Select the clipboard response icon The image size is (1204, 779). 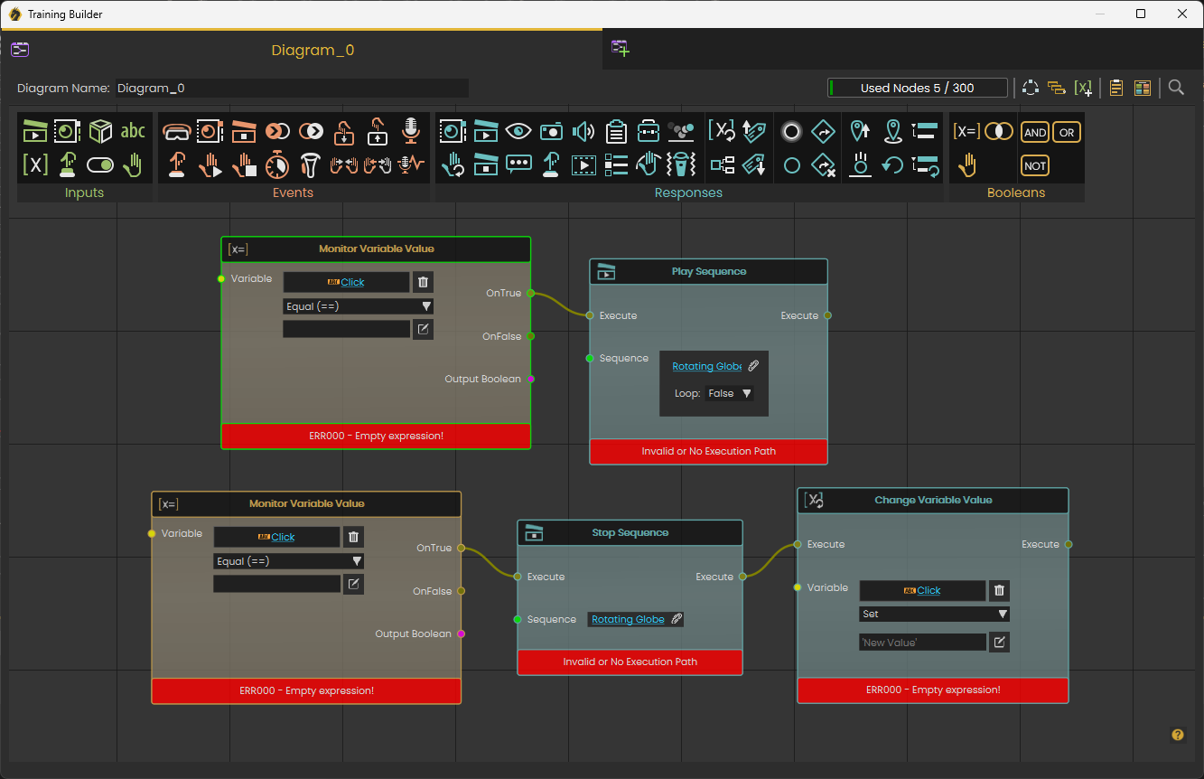pyautogui.click(x=616, y=131)
